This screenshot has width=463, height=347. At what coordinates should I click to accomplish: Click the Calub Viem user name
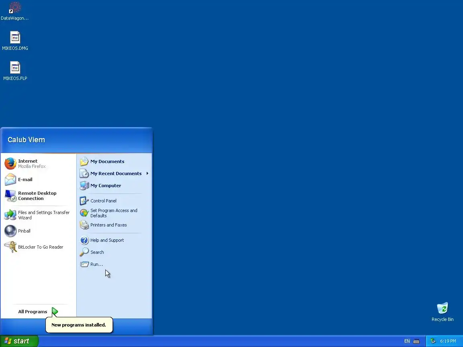coord(26,140)
